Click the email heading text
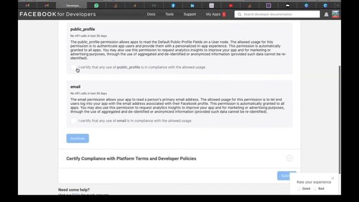 75,87
